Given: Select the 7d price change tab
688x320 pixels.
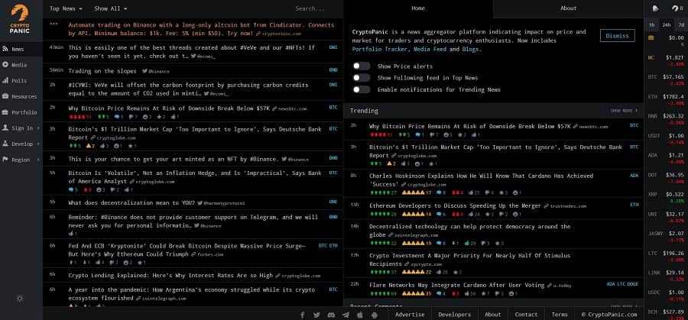Looking at the screenshot, I should point(681,25).
